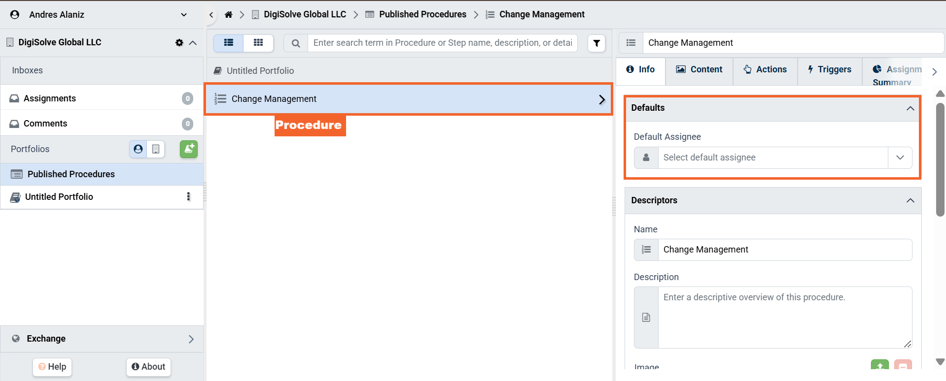This screenshot has height=381, width=946.
Task: Switch to grid view layout
Action: point(258,43)
